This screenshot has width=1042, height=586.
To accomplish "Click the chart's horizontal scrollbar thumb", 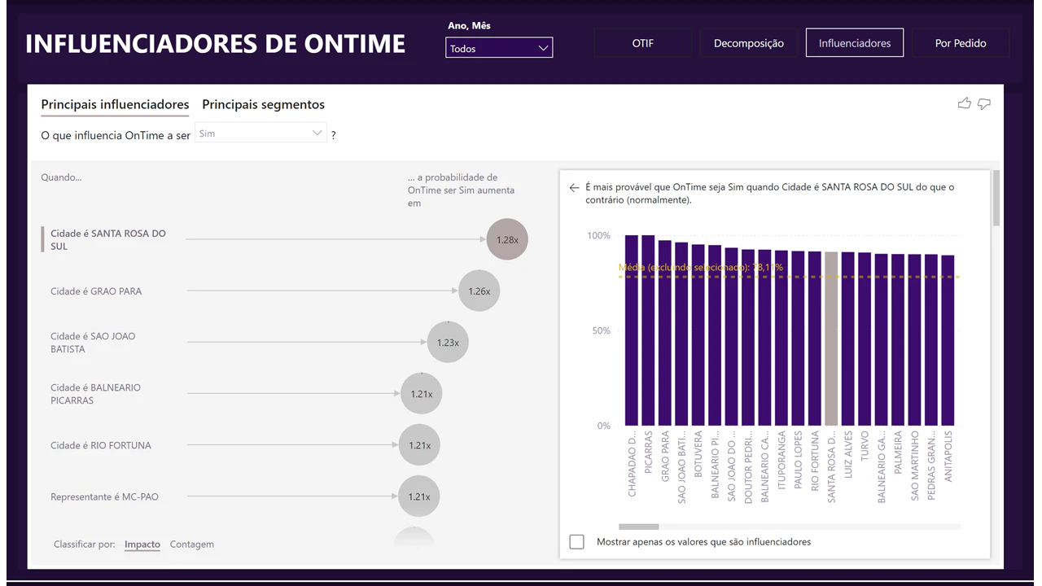I will (639, 527).
